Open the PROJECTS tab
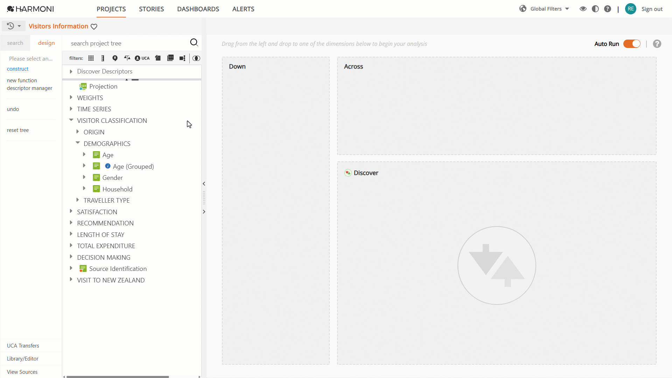Viewport: 672px width, 378px height. point(111,9)
